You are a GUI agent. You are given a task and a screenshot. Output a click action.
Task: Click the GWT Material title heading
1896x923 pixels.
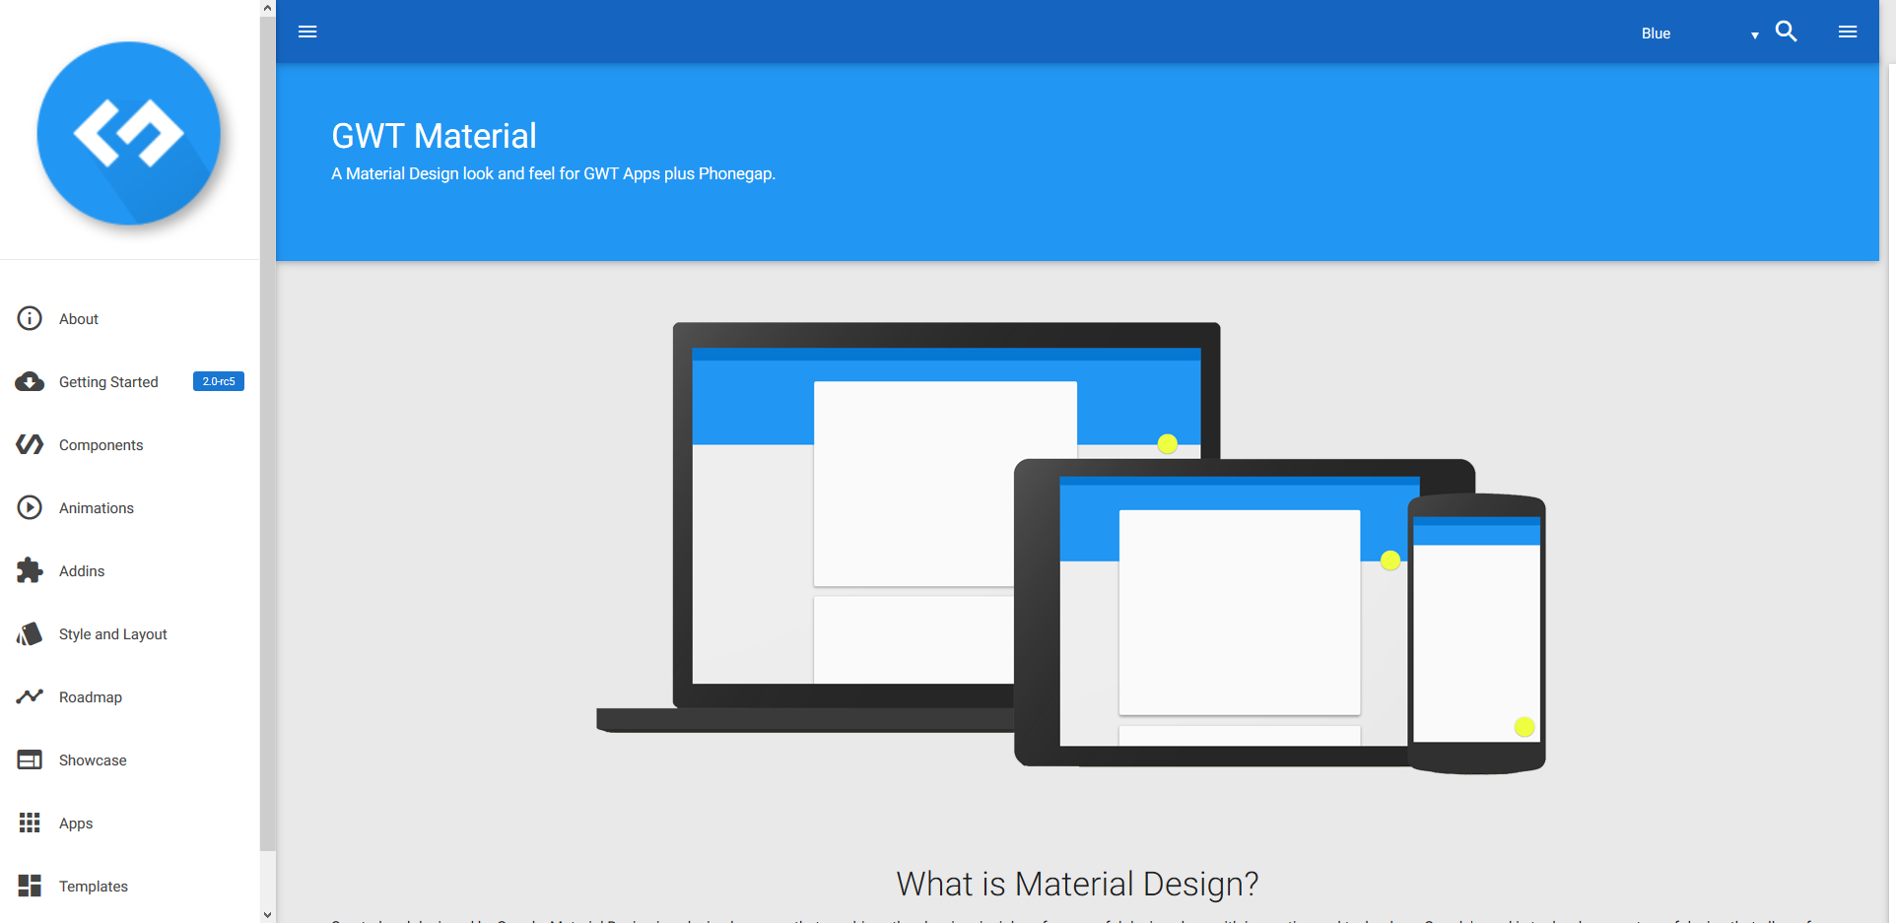click(x=434, y=136)
